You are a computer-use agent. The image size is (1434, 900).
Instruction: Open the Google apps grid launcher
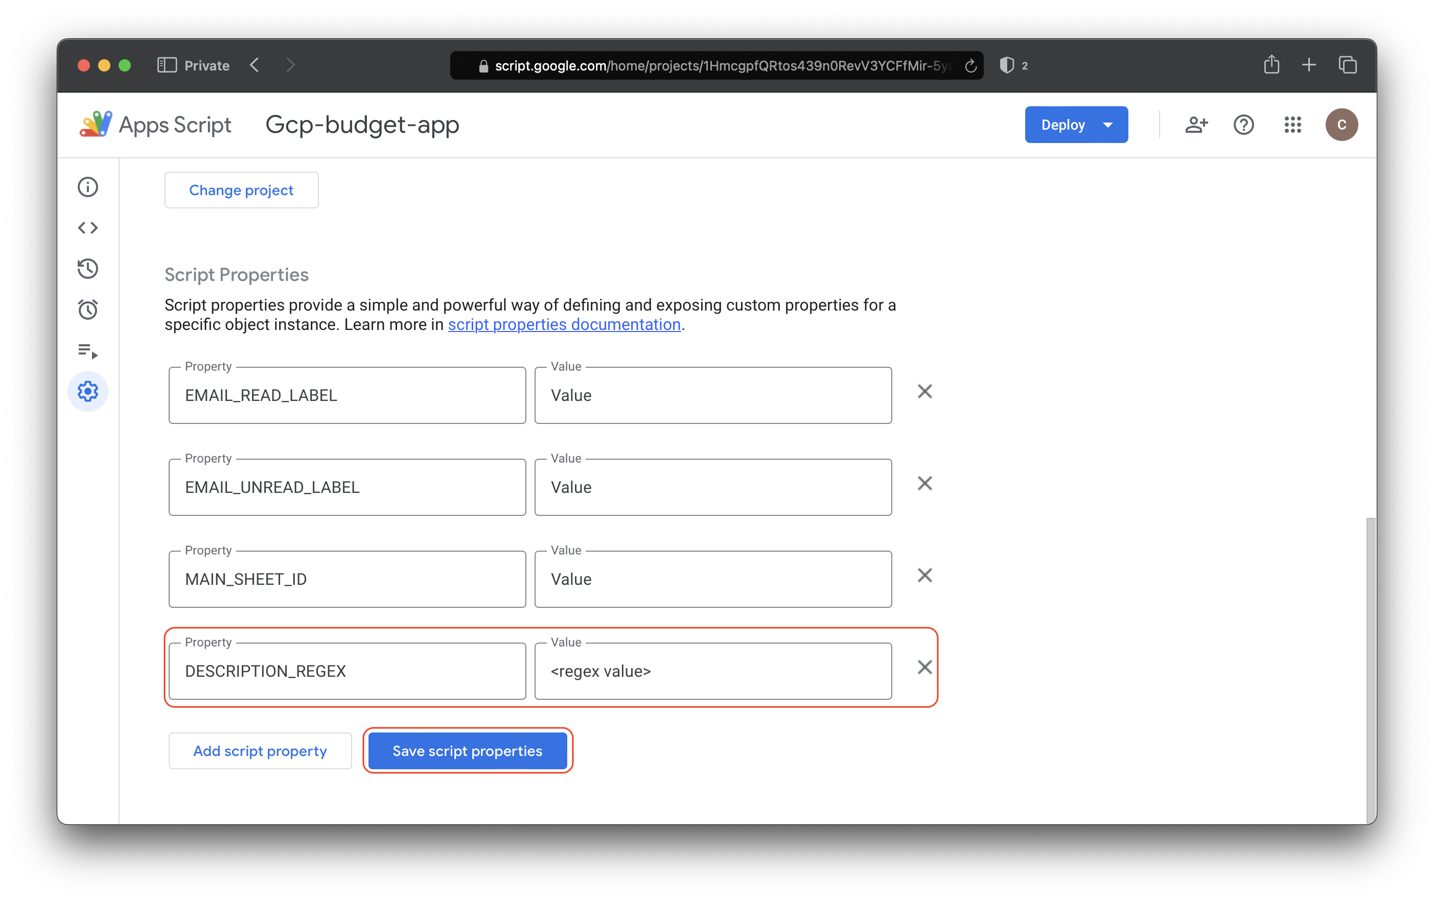click(1292, 125)
